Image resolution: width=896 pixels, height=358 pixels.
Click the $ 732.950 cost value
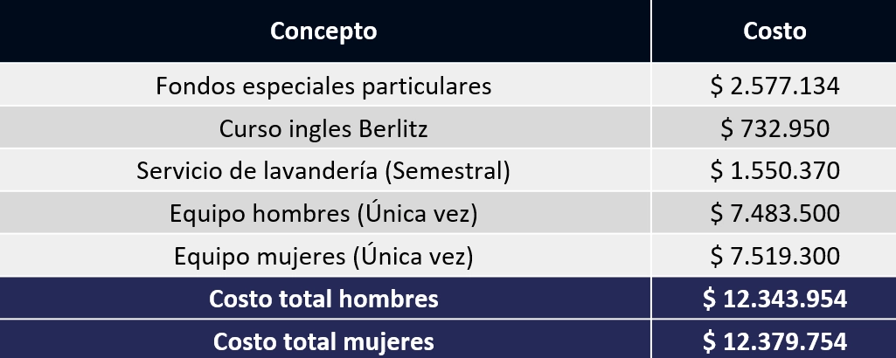click(774, 129)
